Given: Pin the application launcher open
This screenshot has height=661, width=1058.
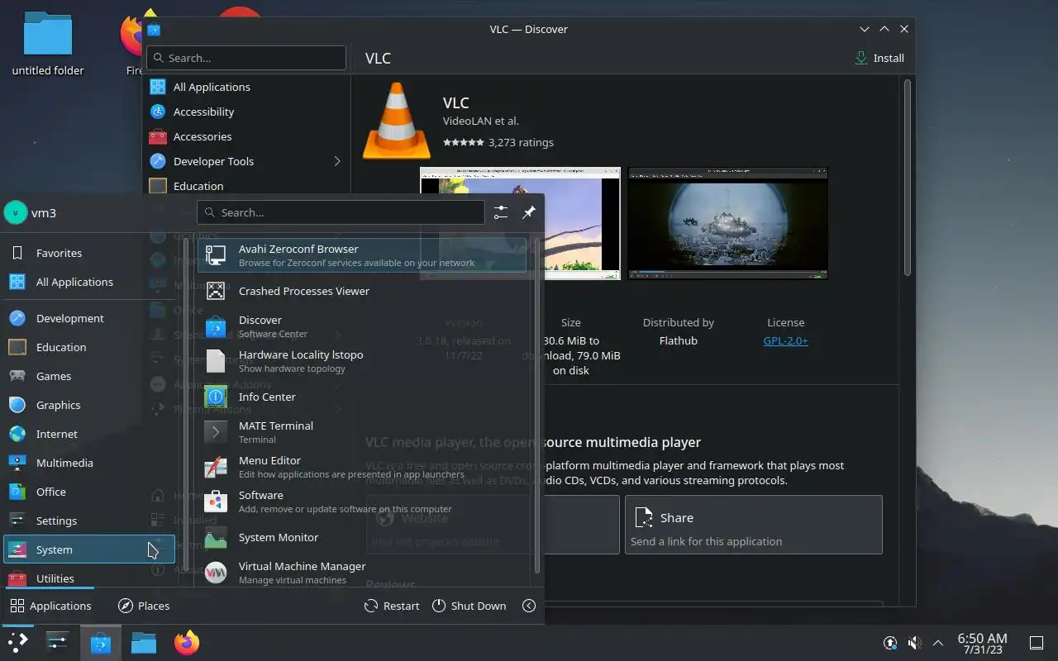Looking at the screenshot, I should coord(529,212).
